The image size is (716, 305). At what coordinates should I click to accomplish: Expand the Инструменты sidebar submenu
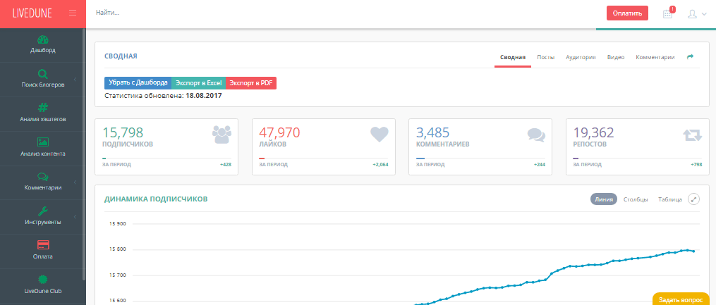42,216
